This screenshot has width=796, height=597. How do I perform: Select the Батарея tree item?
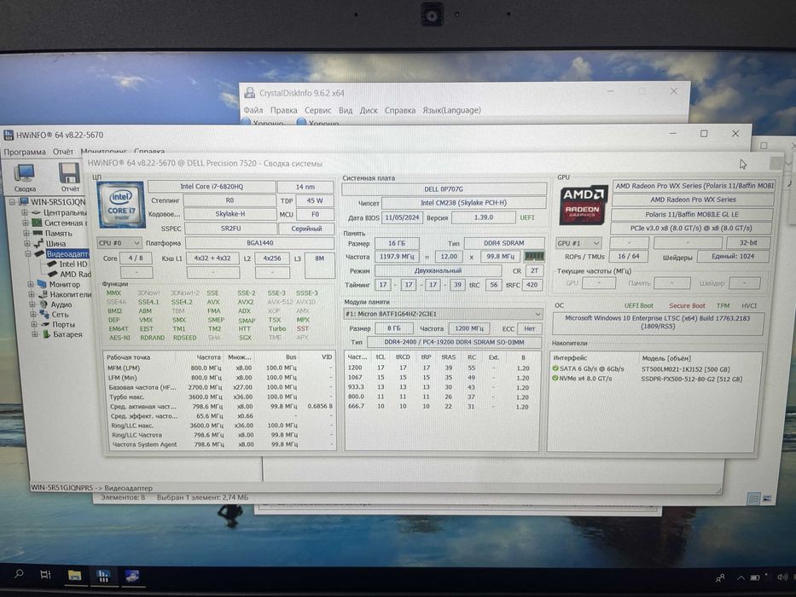[67, 334]
